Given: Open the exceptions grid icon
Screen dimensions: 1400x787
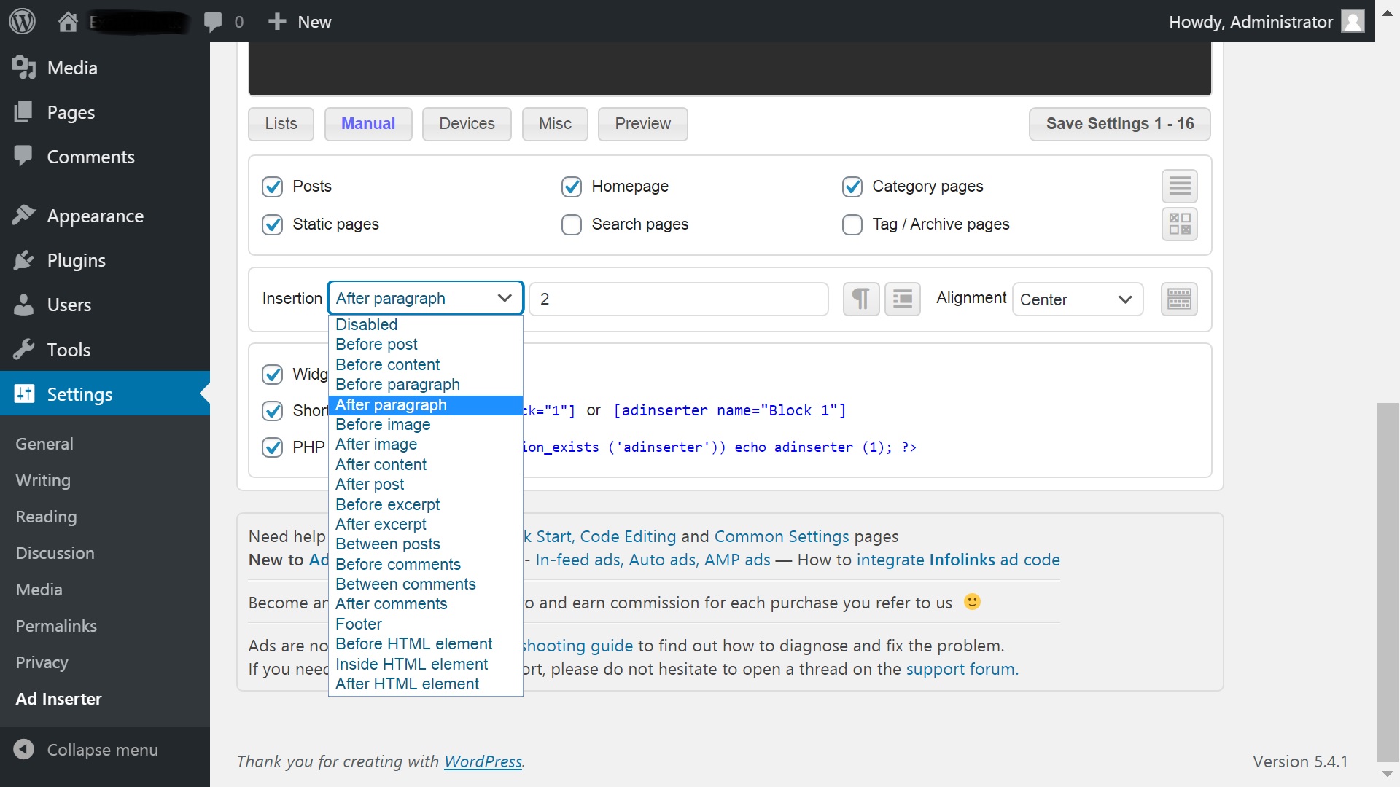Looking at the screenshot, I should [x=1179, y=224].
